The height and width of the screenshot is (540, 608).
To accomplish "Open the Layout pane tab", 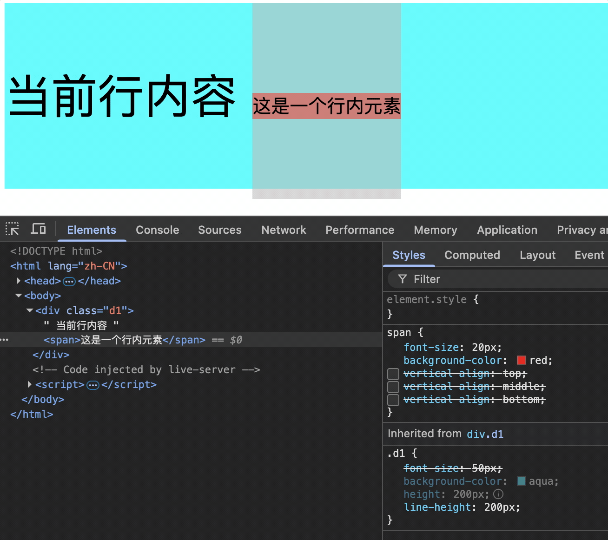I will click(538, 255).
